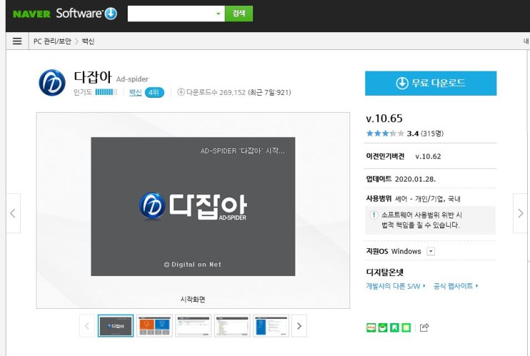Viewport: 530px width, 356px height.
Task: Go to next software with right arrow
Action: (x=520, y=213)
